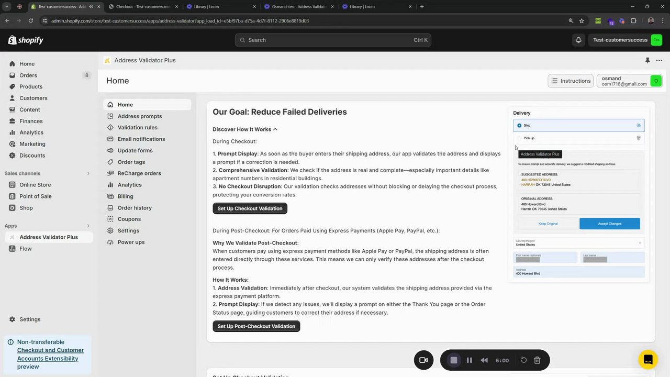
Task: Open Billing in the app menu
Action: tap(126, 196)
